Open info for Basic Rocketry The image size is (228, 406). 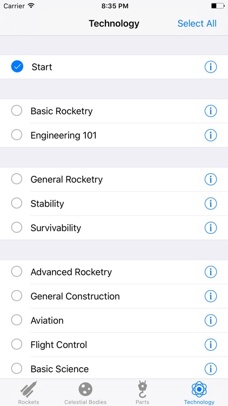click(210, 111)
